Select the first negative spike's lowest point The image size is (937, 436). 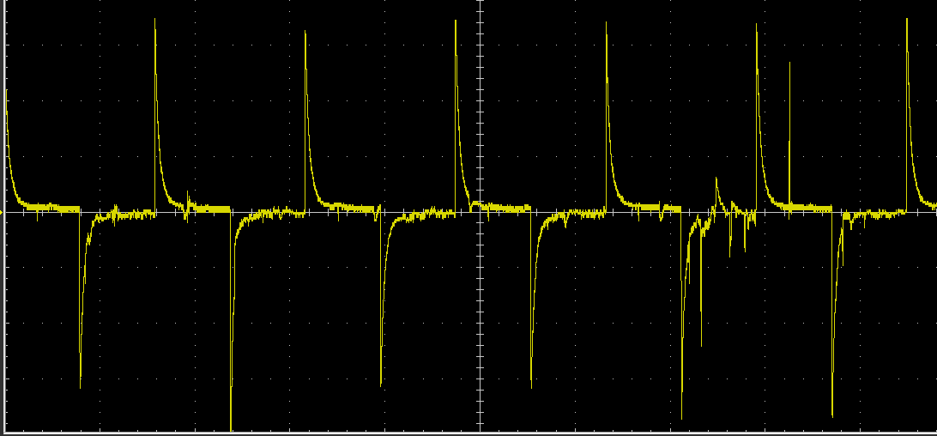(x=81, y=386)
